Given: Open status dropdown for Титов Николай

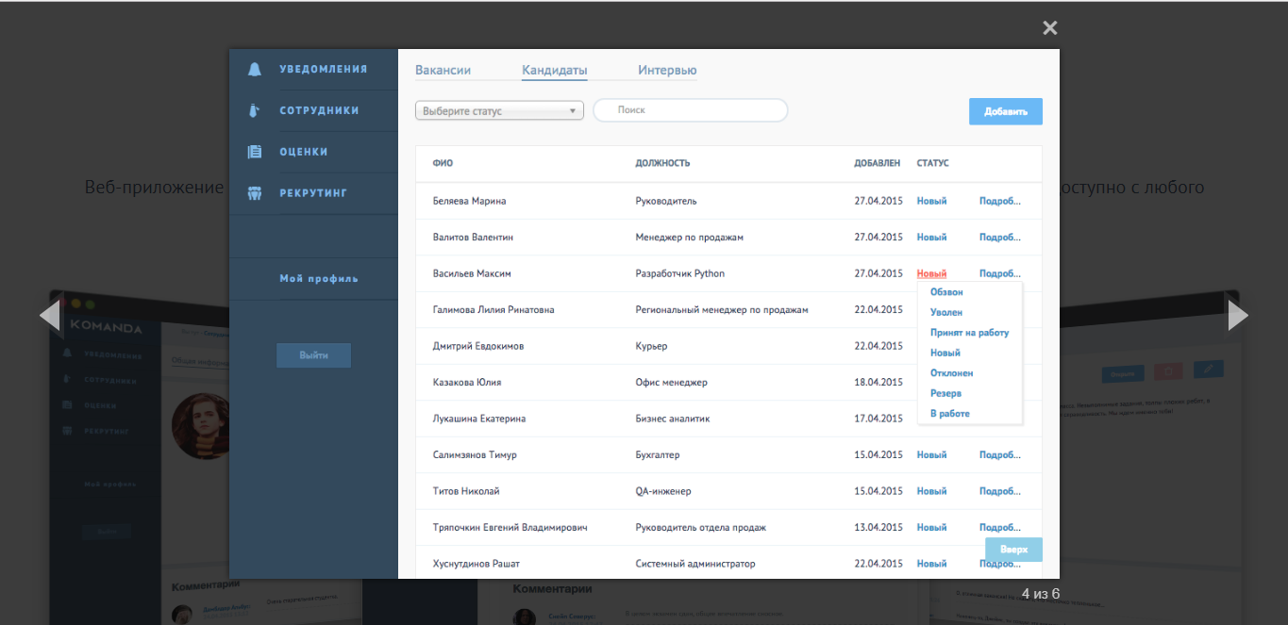Looking at the screenshot, I should 931,491.
